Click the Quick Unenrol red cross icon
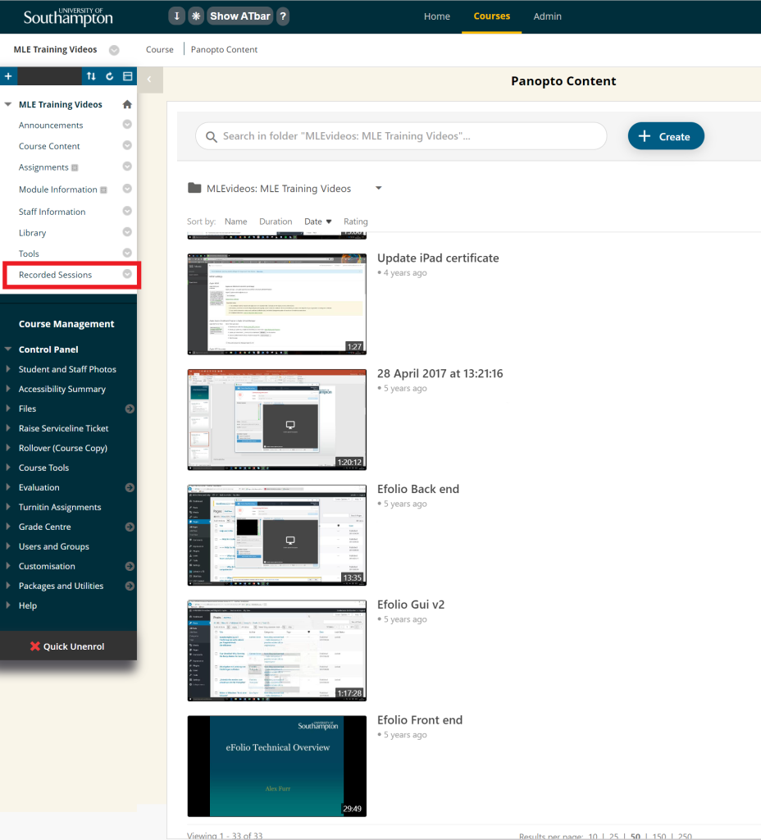Viewport: 761px width, 840px height. [35, 646]
